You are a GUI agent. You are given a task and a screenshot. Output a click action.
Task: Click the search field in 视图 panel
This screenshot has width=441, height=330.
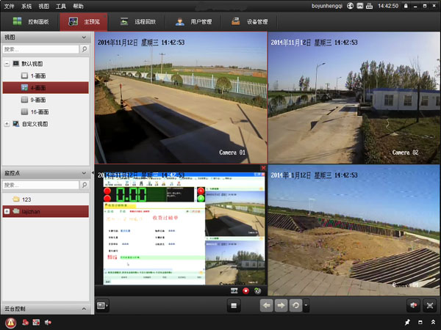click(40, 50)
